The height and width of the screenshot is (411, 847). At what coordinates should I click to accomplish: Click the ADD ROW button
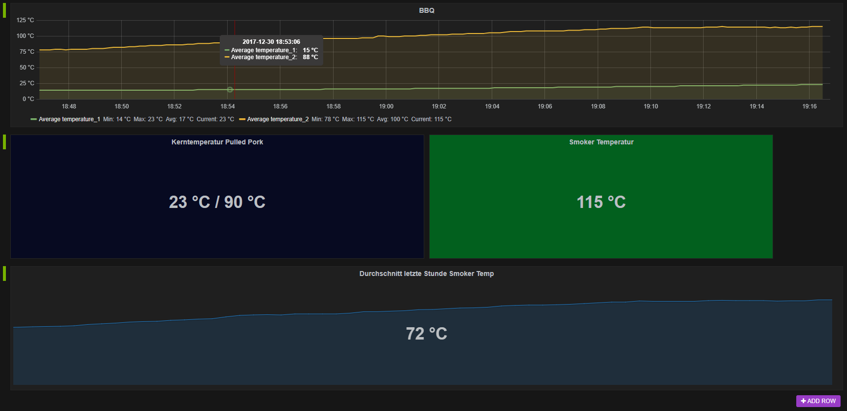click(x=818, y=401)
